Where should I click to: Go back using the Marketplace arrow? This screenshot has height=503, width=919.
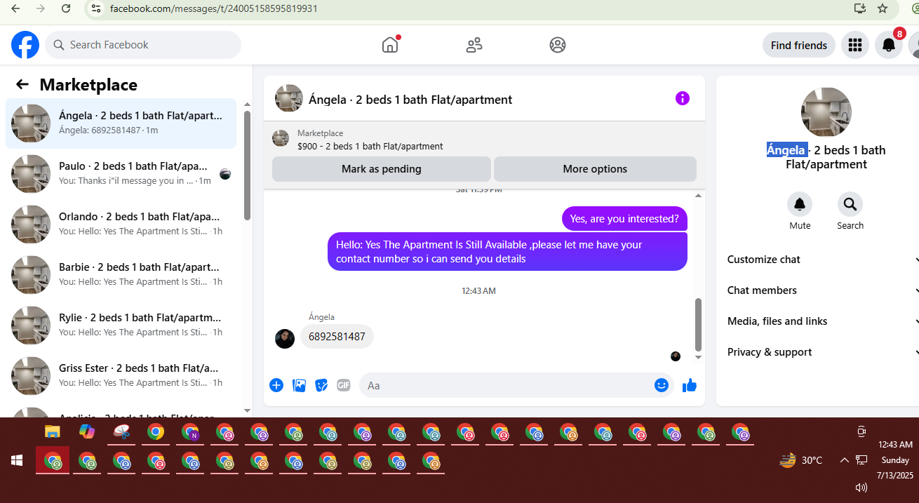[x=22, y=85]
